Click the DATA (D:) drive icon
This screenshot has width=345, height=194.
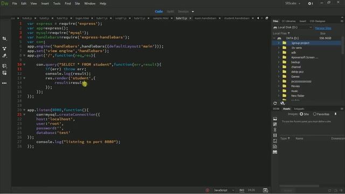point(279,38)
